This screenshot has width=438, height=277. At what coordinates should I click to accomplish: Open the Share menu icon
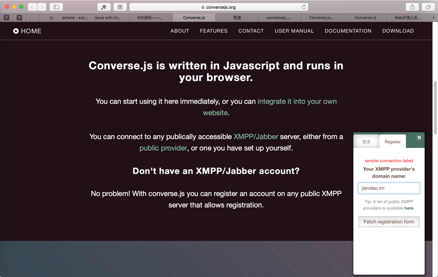[412, 7]
